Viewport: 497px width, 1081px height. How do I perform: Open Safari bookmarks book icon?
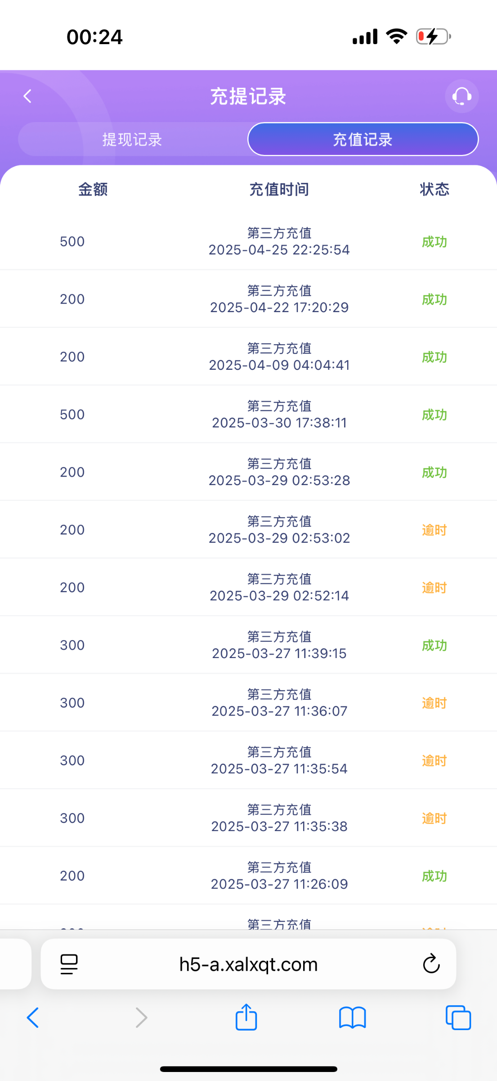352,1017
